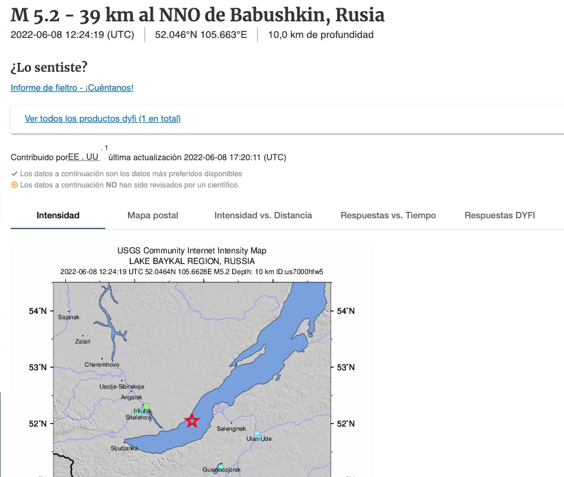The width and height of the screenshot is (564, 477).
Task: Open the Informe de fieltro link
Action: pos(72,87)
